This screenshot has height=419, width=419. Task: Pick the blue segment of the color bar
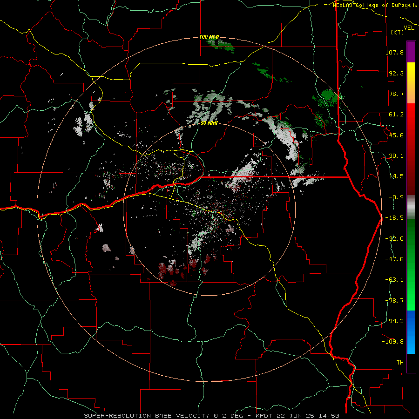click(411, 332)
